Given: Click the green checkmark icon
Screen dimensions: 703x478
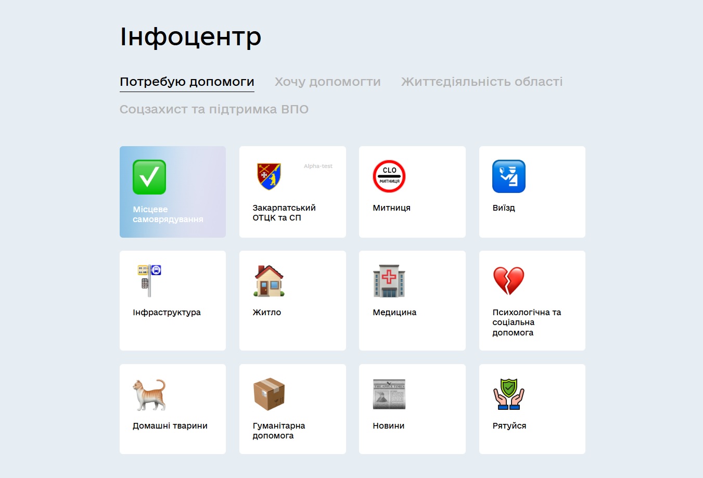Looking at the screenshot, I should (149, 177).
